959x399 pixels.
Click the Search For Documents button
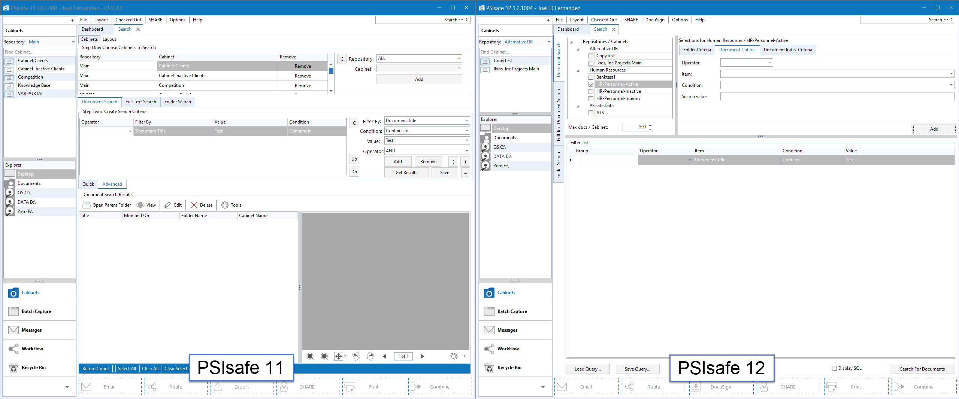coord(922,369)
